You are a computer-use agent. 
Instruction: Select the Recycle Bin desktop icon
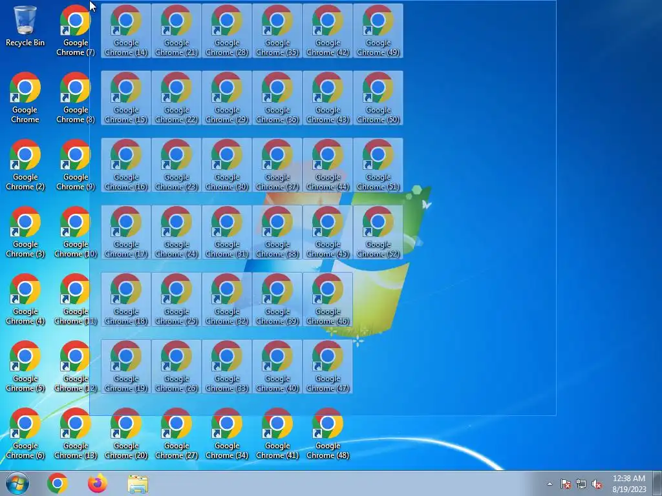click(x=25, y=27)
